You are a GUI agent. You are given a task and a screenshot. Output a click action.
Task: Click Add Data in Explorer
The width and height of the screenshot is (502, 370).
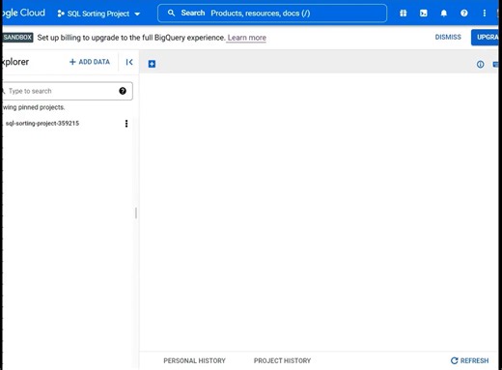90,62
